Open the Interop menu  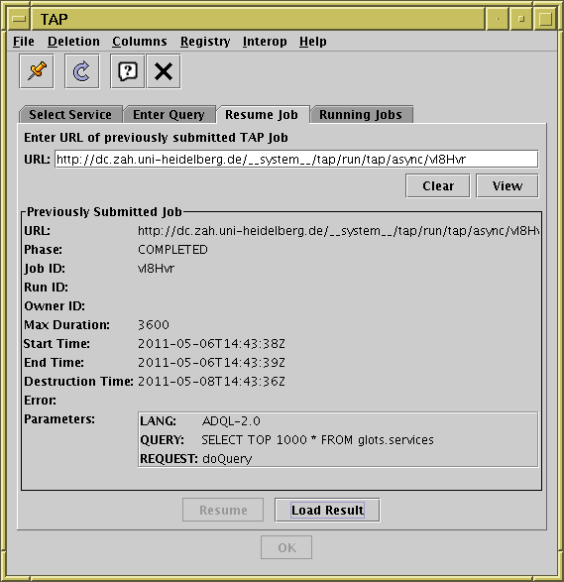tap(265, 42)
